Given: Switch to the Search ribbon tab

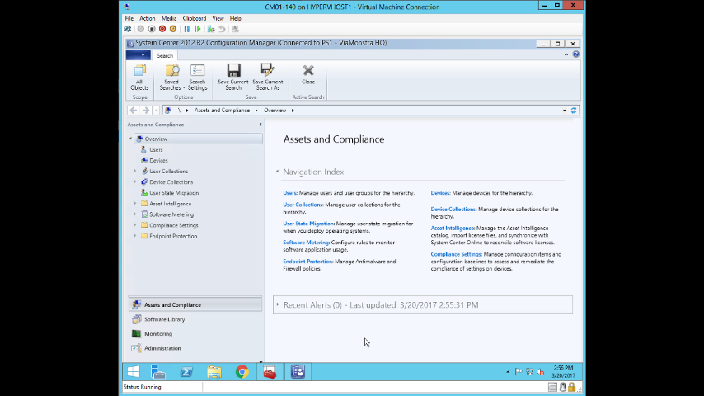Looking at the screenshot, I should (165, 56).
